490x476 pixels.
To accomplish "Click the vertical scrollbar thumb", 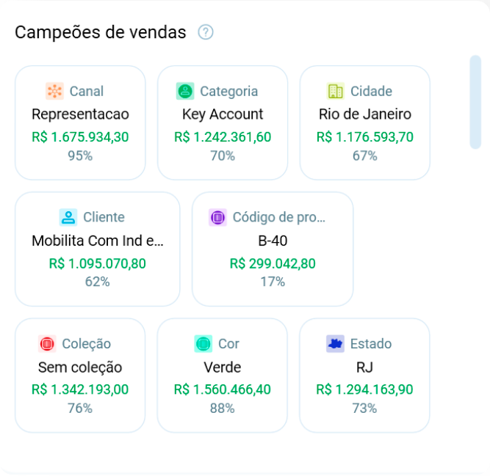I will coord(475,102).
